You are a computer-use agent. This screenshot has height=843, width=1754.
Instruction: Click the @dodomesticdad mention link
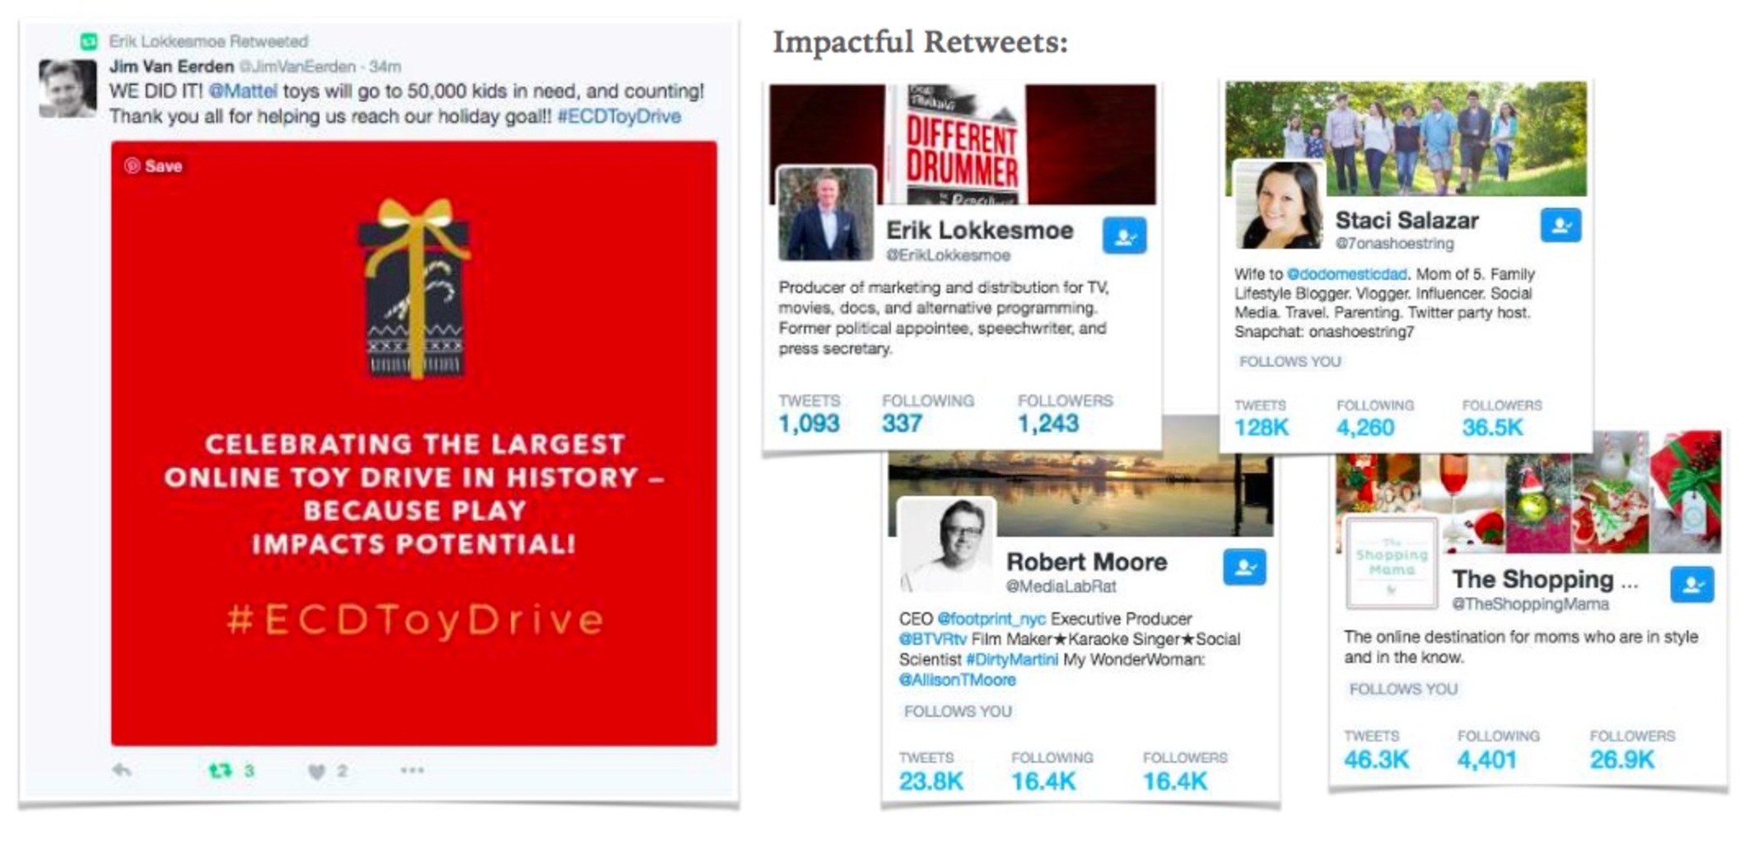tap(1346, 274)
